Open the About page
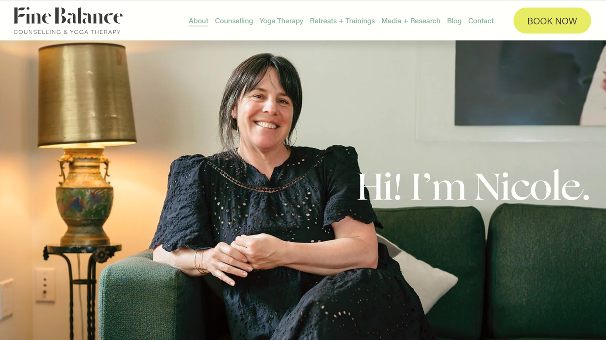The image size is (606, 340). [x=199, y=21]
